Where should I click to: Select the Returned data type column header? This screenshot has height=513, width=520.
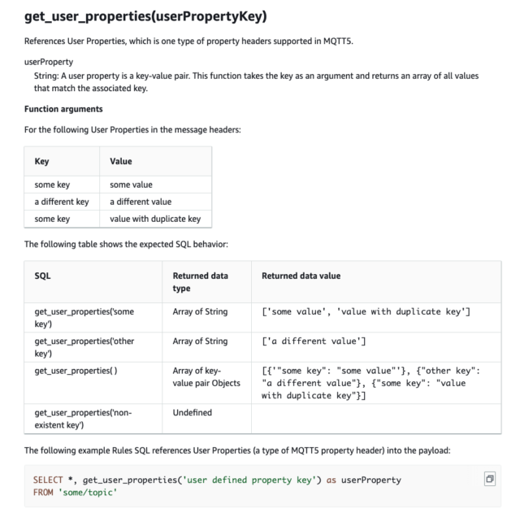[x=201, y=282]
